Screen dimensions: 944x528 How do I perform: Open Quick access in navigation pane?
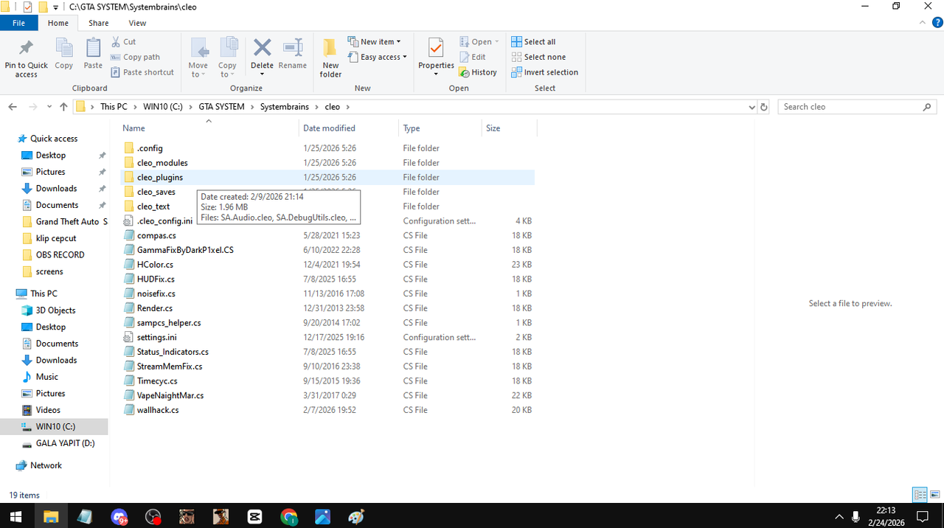pos(54,139)
